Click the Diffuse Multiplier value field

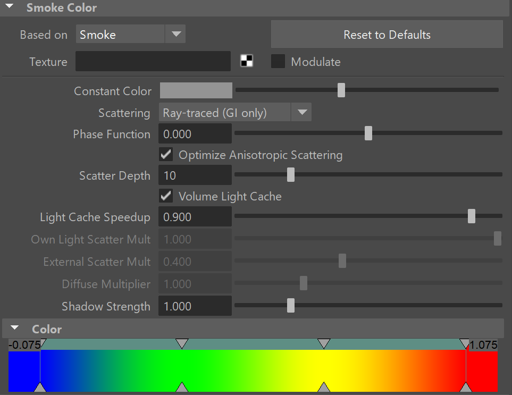(195, 283)
